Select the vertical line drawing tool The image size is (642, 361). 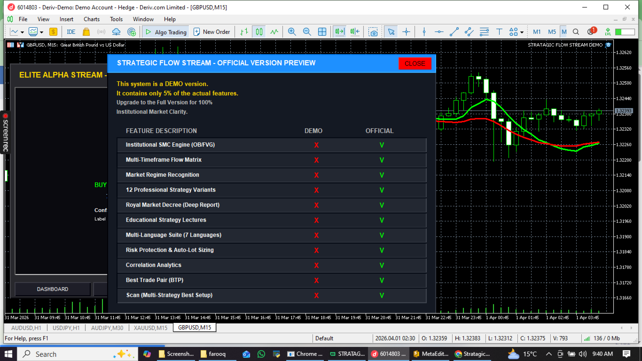click(x=424, y=32)
